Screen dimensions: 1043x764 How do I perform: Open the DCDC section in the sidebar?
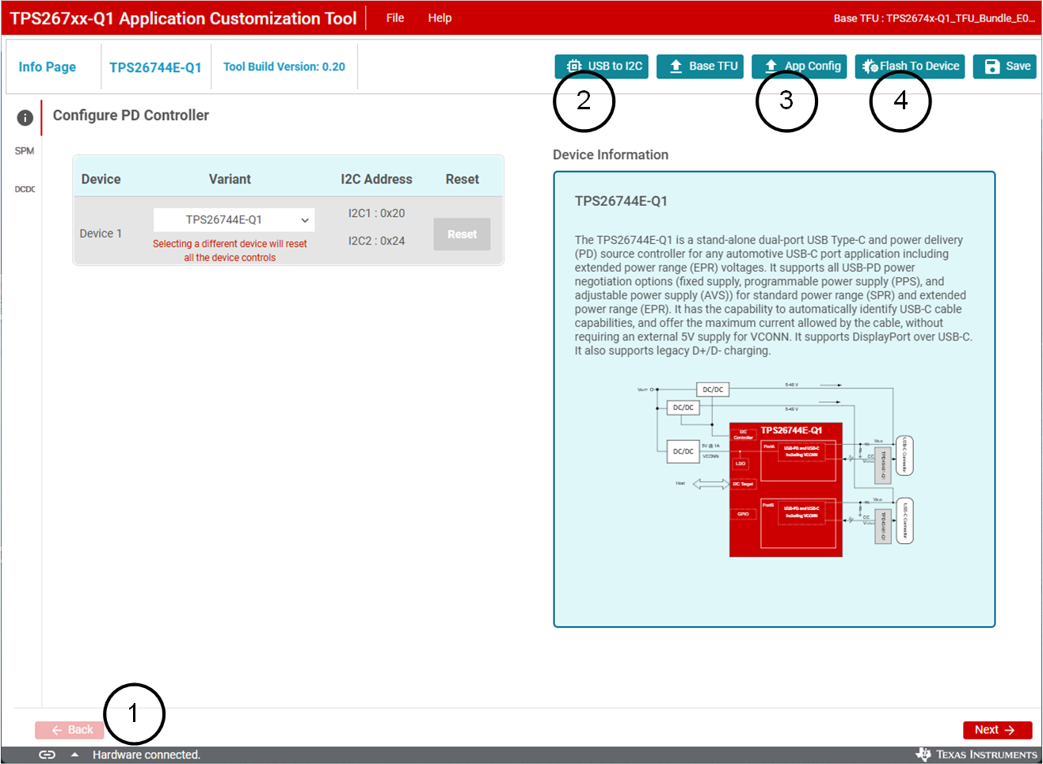(x=25, y=189)
